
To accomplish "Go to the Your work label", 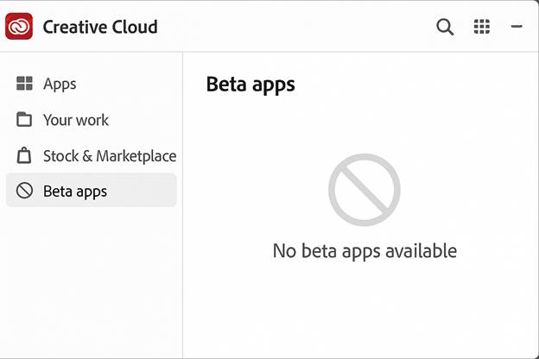I will coord(76,120).
